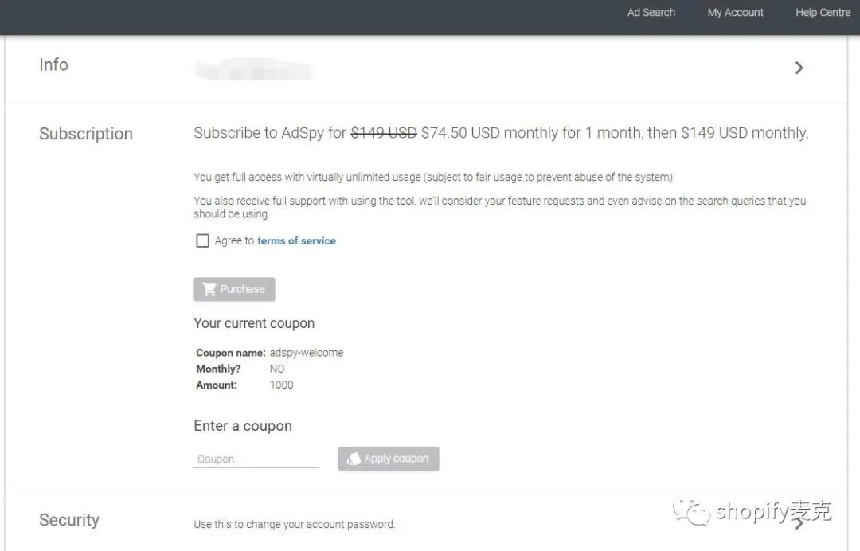Tick the Agree to terms checkbox
Image resolution: width=860 pixels, height=551 pixels.
pyautogui.click(x=202, y=240)
